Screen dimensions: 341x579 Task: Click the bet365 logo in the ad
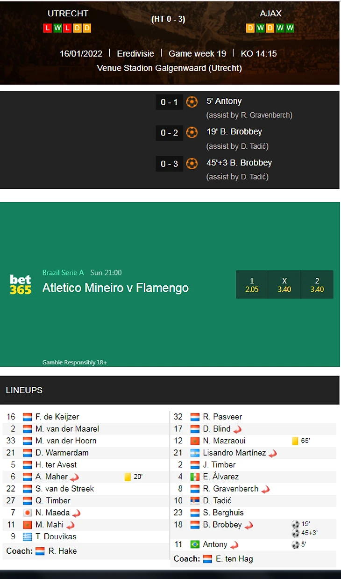[21, 284]
